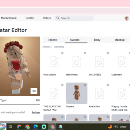Open the weather widget showing 19°C Limpo
The image size is (130, 130).
point(117,126)
